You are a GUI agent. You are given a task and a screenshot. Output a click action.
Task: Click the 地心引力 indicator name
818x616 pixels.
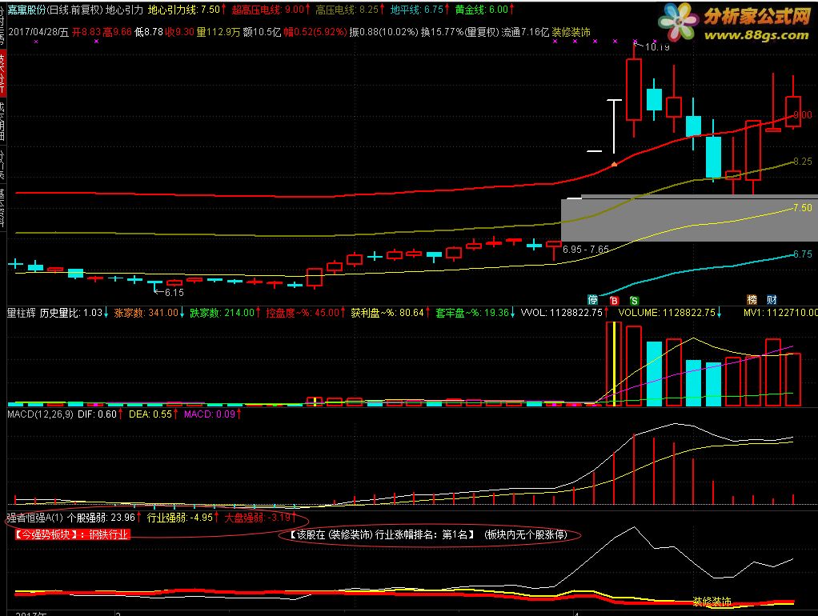tap(124, 10)
